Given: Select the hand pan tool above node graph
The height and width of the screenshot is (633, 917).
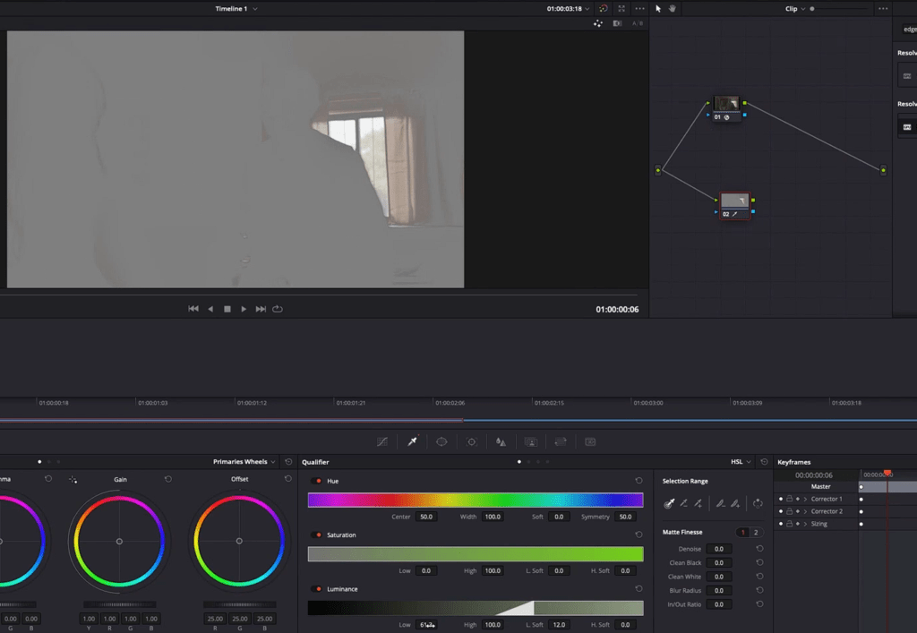Looking at the screenshot, I should (x=673, y=9).
